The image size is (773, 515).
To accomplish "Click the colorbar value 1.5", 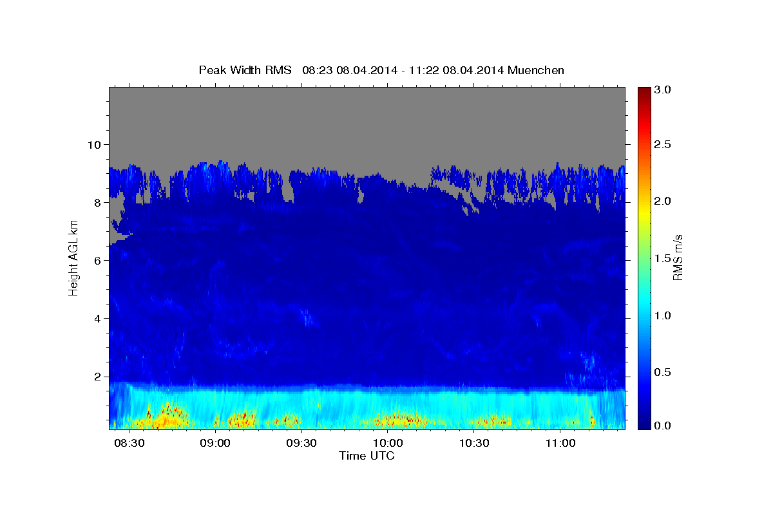I will [x=663, y=258].
